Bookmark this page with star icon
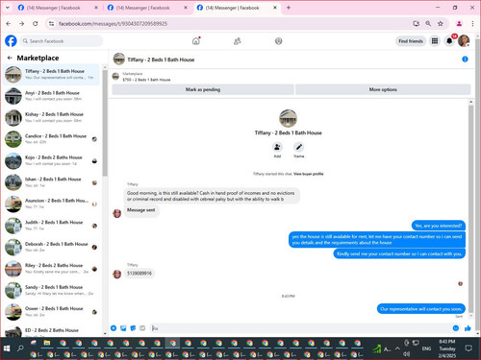Image resolution: width=481 pixels, height=360 pixels. 441,23
